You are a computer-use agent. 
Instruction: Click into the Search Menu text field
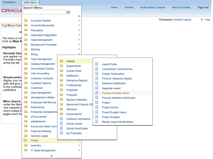point(44,12)
